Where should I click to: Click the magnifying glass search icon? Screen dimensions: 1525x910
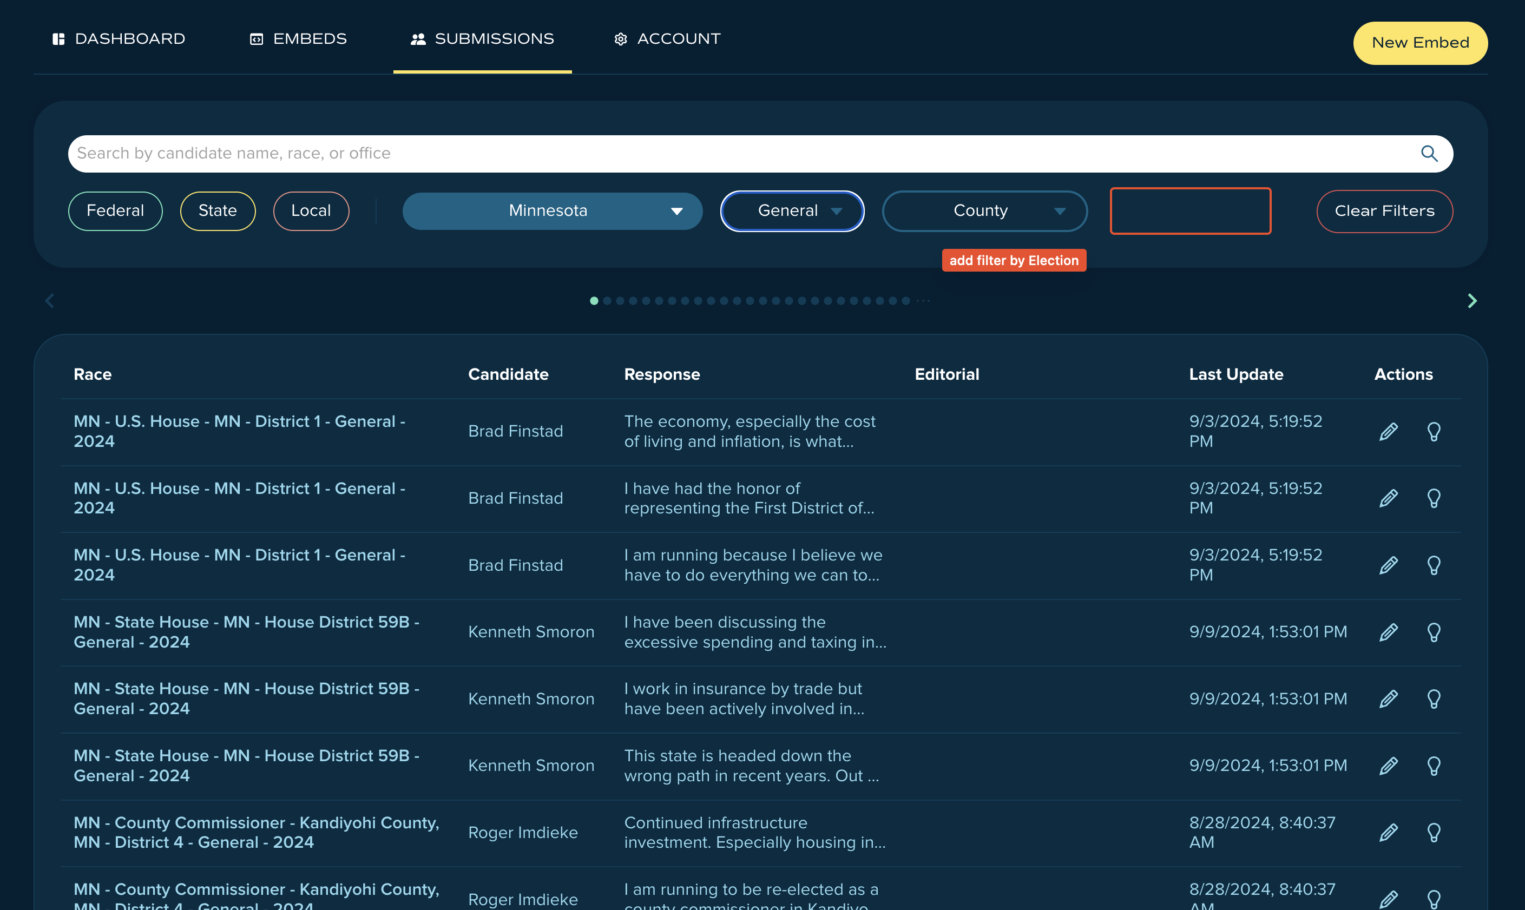1429,153
